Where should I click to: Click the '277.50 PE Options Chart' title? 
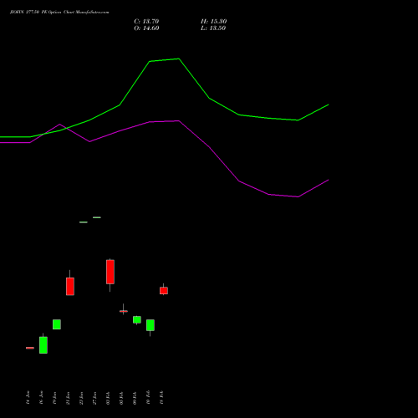tap(59, 13)
